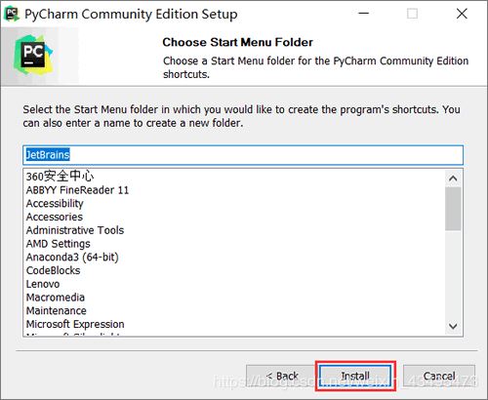This screenshot has width=488, height=400.
Task: Pick the Accessories folder entry
Action: pos(55,217)
